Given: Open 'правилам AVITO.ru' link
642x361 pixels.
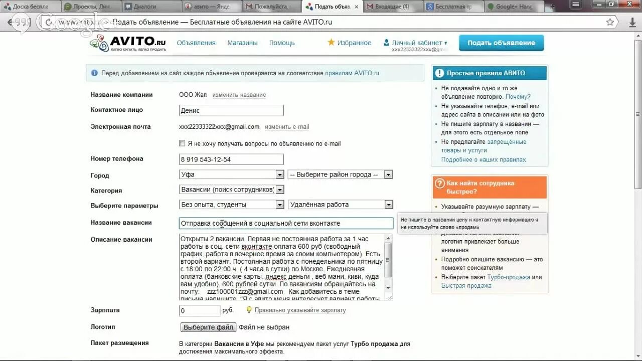Looking at the screenshot, I should click(x=352, y=73).
